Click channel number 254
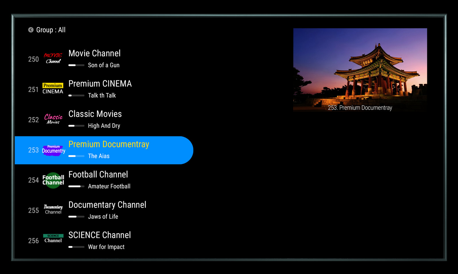This screenshot has height=274, width=458. click(x=33, y=180)
